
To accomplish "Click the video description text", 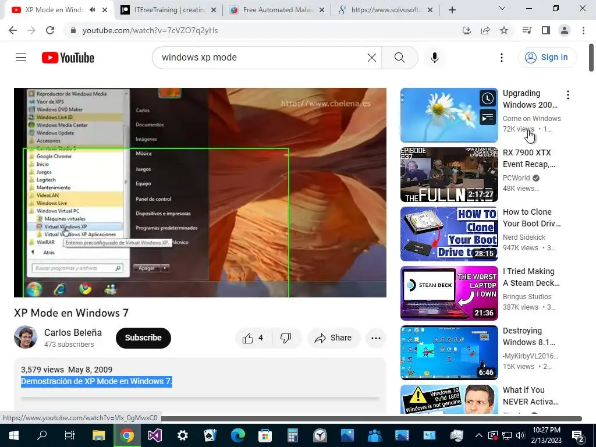I will click(x=97, y=381).
